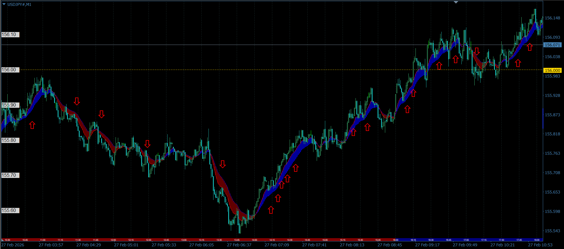This screenshot has width=564, height=249.
Task: Click 155.818 on the price scale
Action: coord(553,134)
